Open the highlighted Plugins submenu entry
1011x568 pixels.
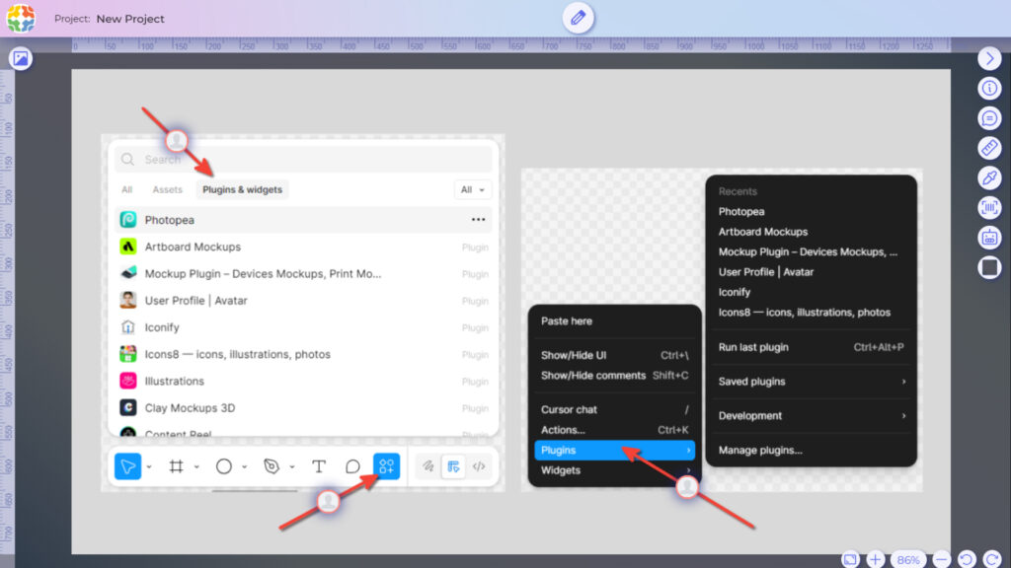click(614, 450)
